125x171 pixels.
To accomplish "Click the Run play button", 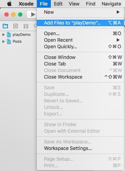I will click(33, 14).
